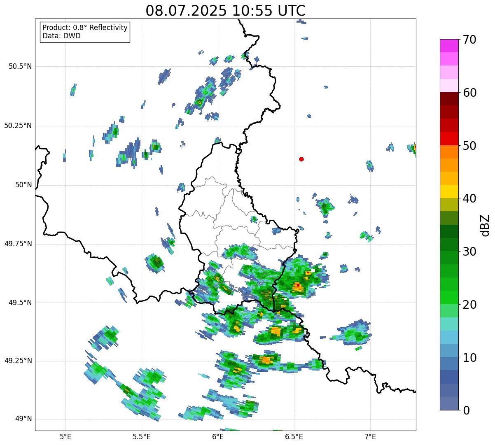Viewport: 495px width, 445px height.
Task: Click the dBZ colorbar axis label
Action: [485, 225]
